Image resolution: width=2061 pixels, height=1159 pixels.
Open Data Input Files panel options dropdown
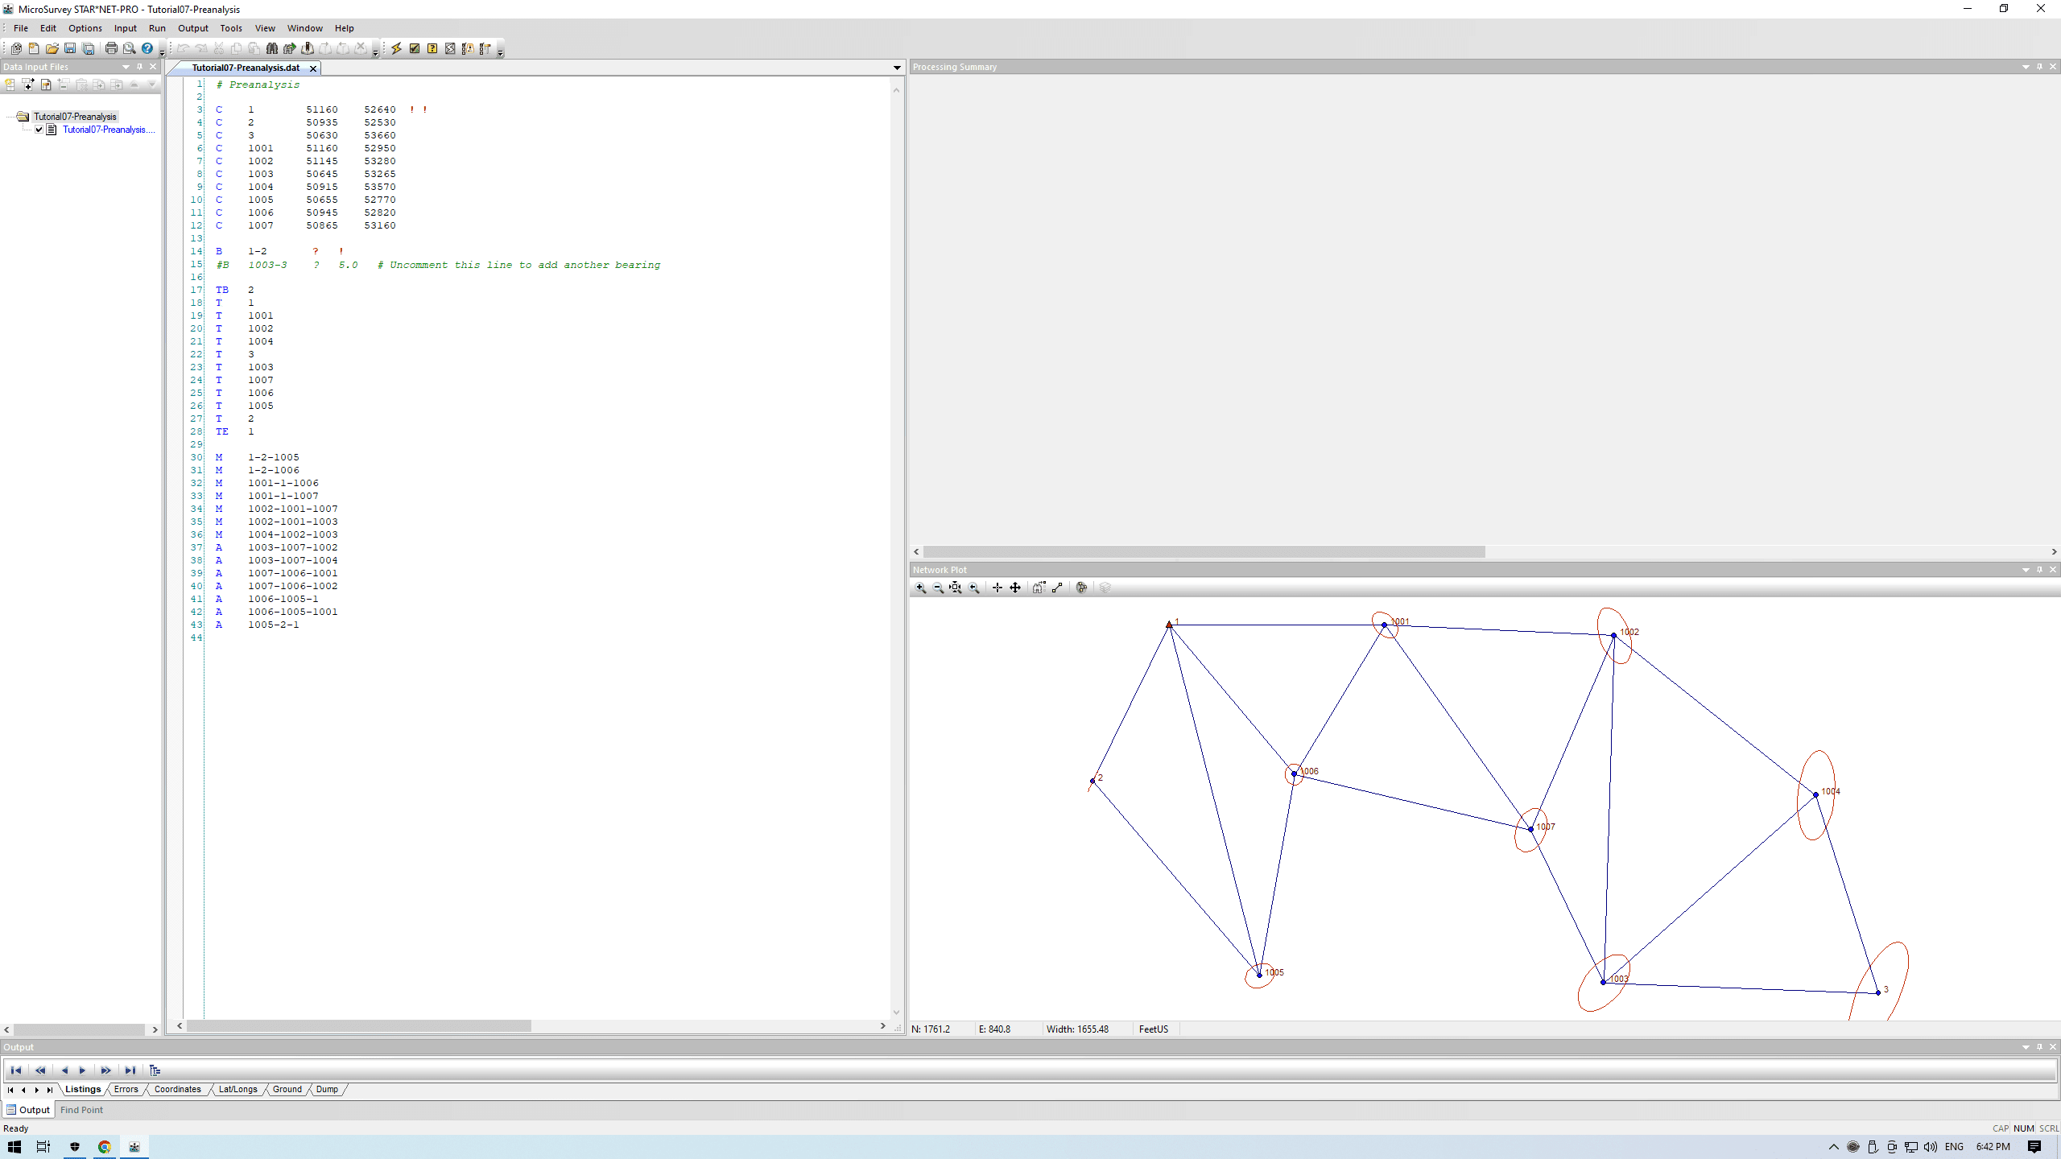coord(126,67)
